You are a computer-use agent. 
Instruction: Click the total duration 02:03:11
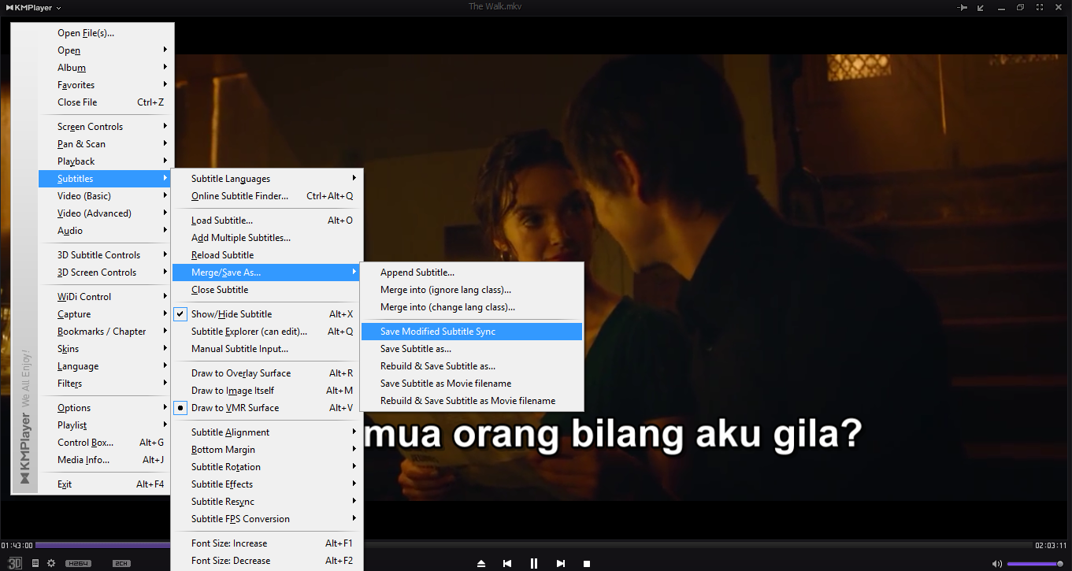1051,545
